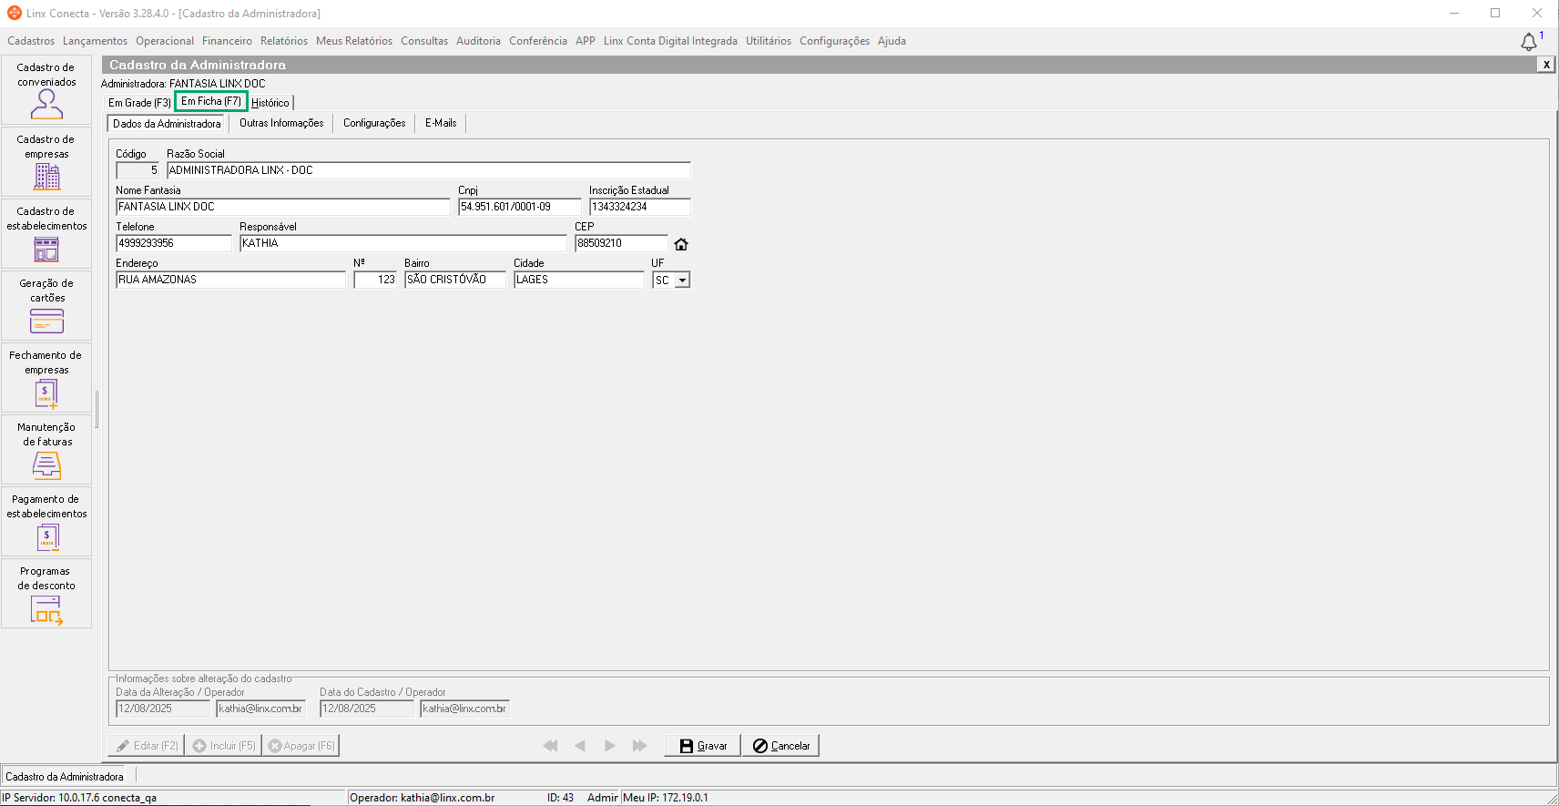Click the Código input field
This screenshot has height=806, width=1559.
click(138, 170)
